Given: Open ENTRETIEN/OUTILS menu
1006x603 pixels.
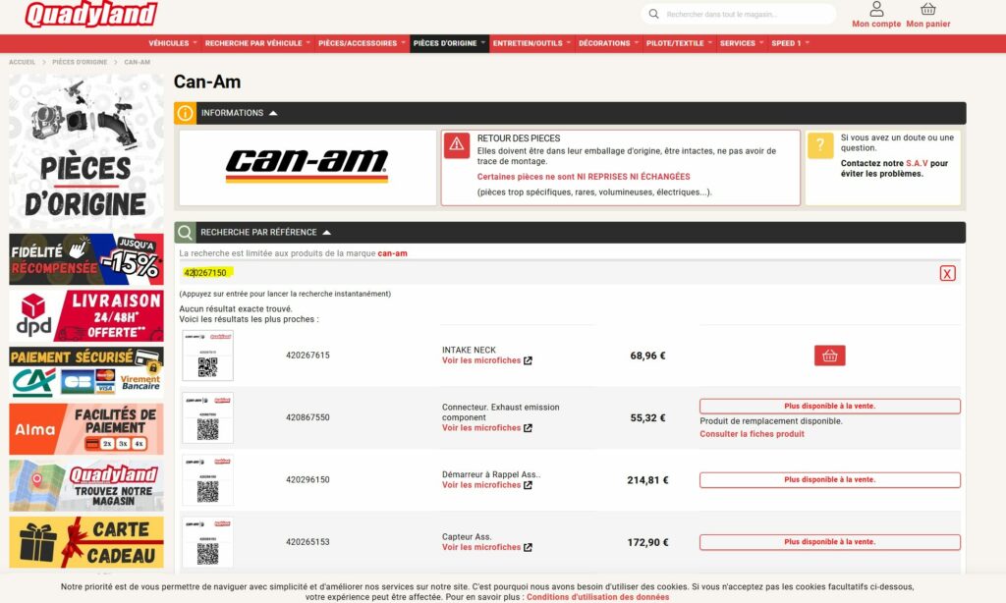Looking at the screenshot, I should [x=531, y=43].
